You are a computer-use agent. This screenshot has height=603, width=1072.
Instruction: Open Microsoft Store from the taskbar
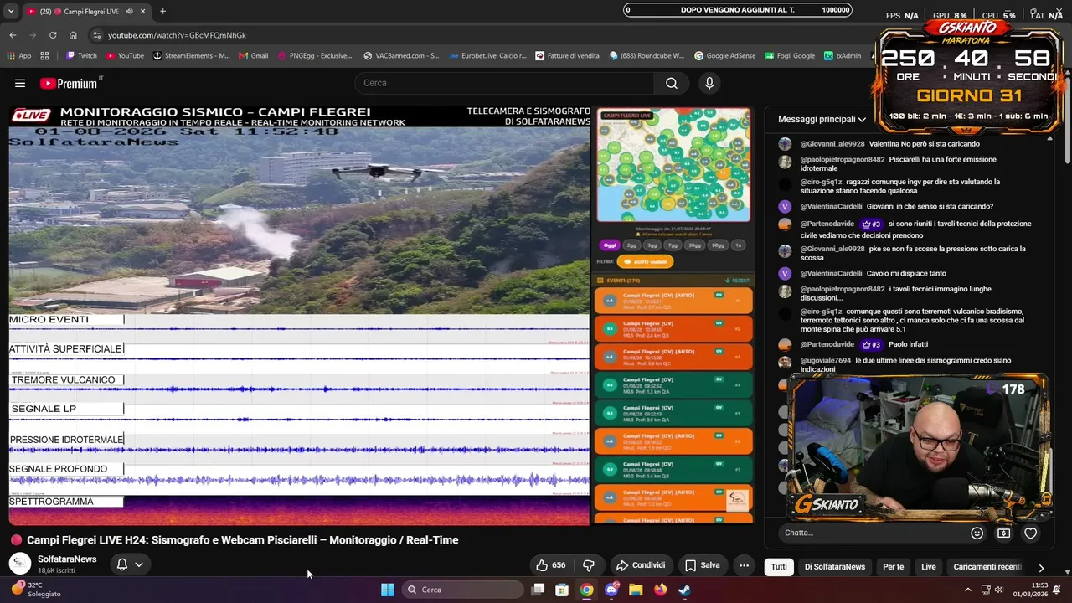(562, 590)
